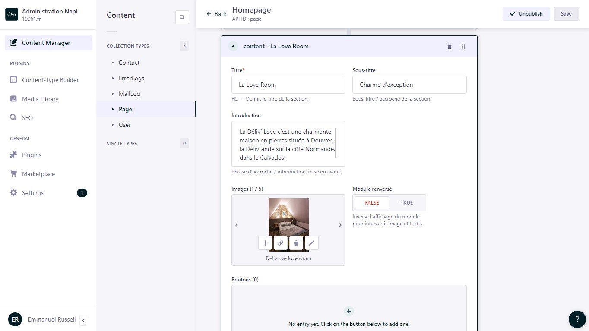The height and width of the screenshot is (331, 589).
Task: Select the Contact collection type
Action: 129,63
